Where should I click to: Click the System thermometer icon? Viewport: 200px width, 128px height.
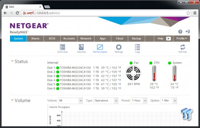coord(175,73)
